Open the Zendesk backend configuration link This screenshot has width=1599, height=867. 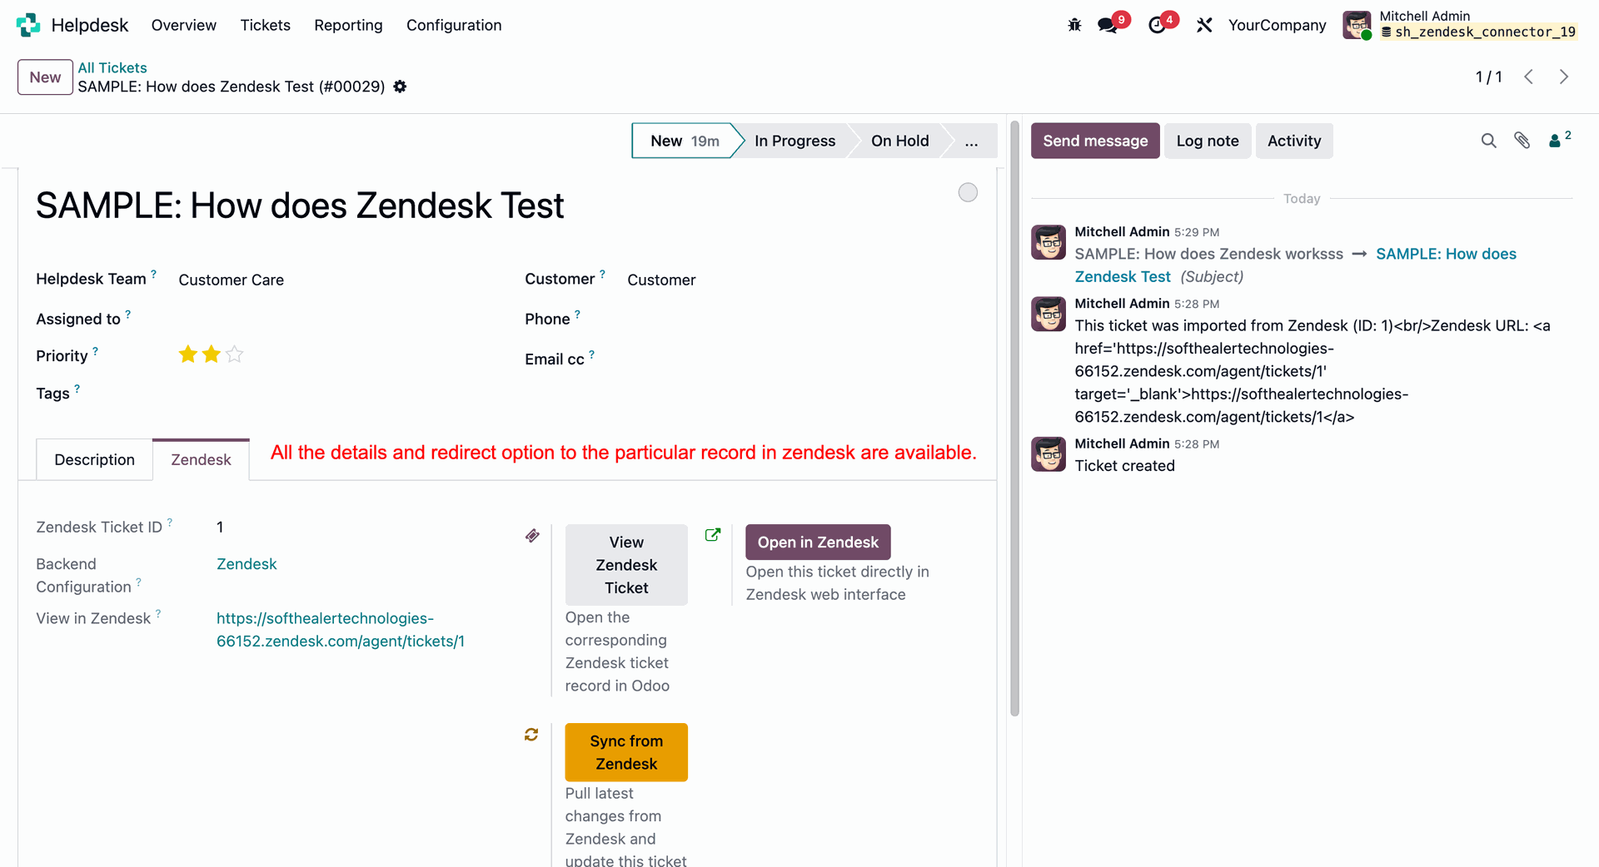247,564
